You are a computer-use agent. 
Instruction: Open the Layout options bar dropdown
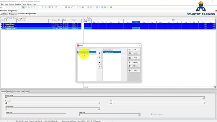(x=3, y=18)
